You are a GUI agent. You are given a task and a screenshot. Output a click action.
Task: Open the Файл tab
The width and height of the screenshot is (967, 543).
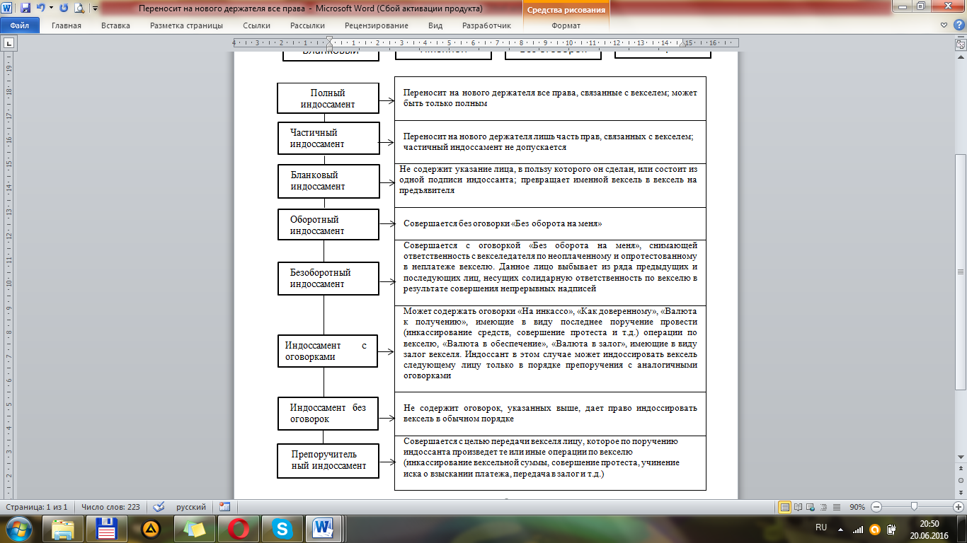19,25
